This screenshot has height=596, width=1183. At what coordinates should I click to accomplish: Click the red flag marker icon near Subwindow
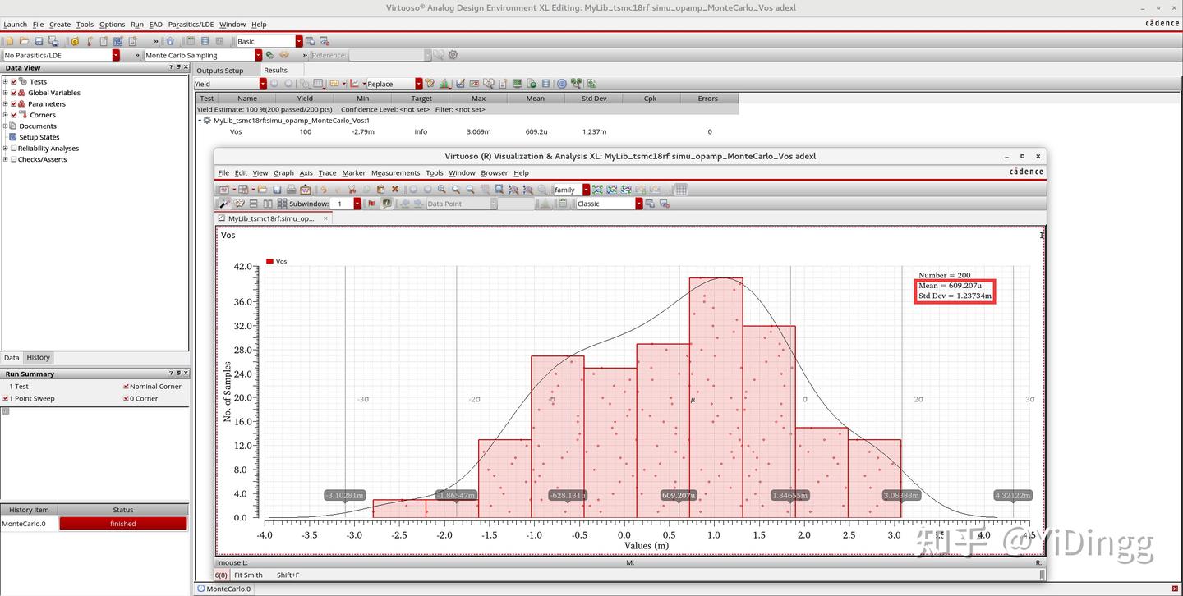click(371, 204)
